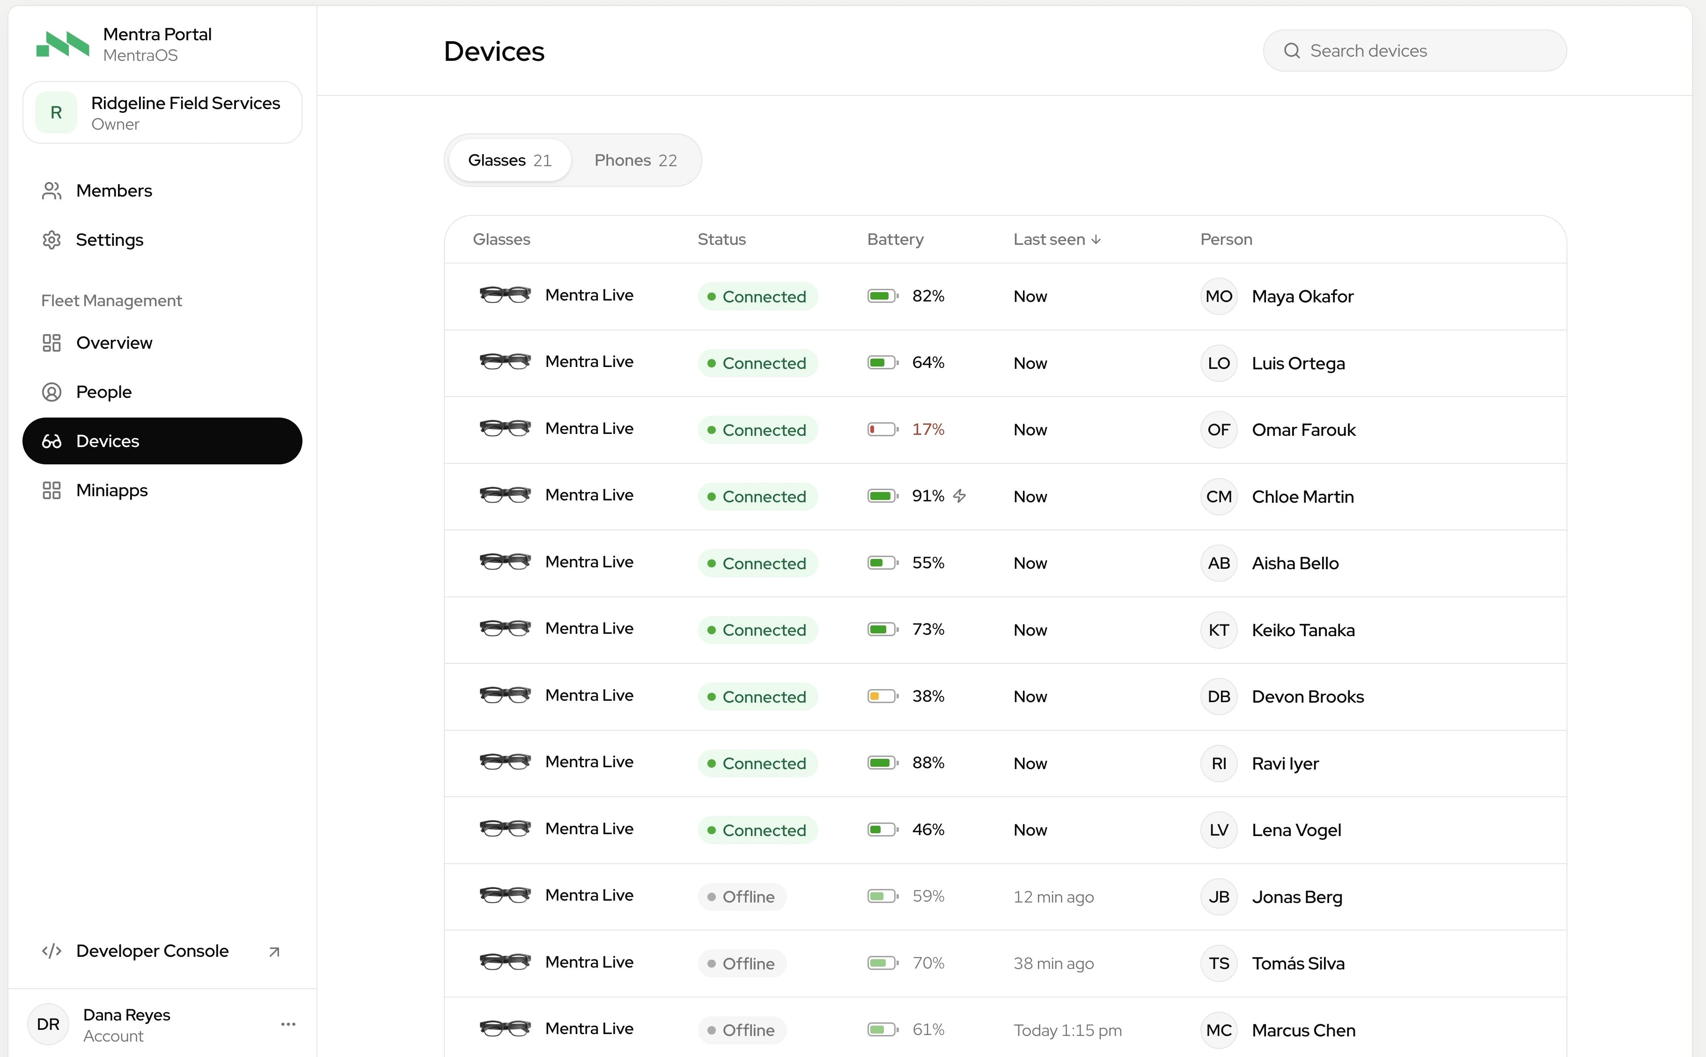Click the green R organization badge

[56, 112]
